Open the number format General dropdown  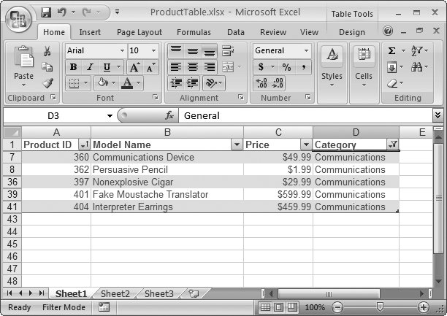click(x=306, y=50)
